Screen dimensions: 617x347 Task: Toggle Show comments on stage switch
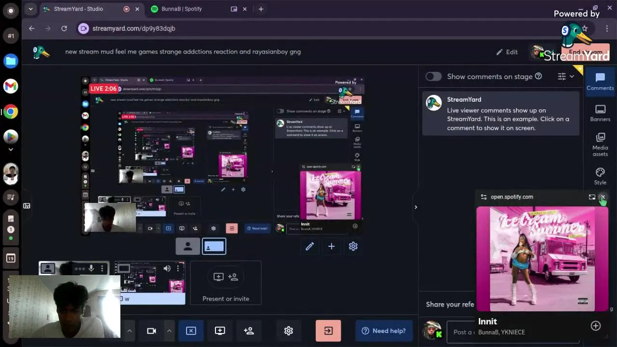[433, 77]
